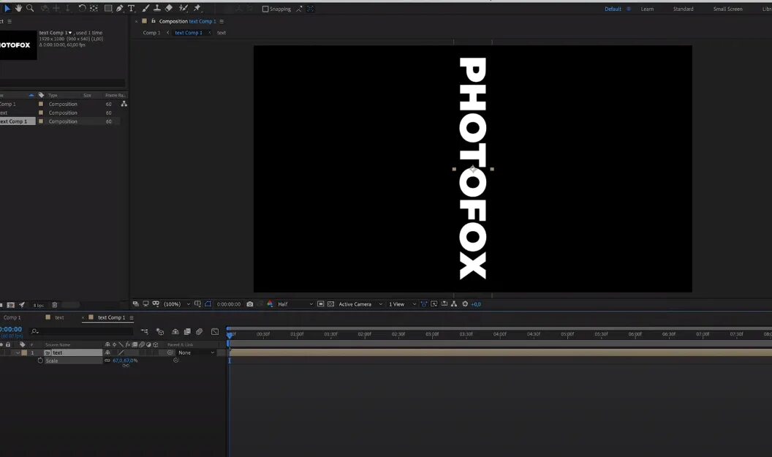
Task: Select the Pan Behind anchor point tool
Action: click(x=94, y=8)
